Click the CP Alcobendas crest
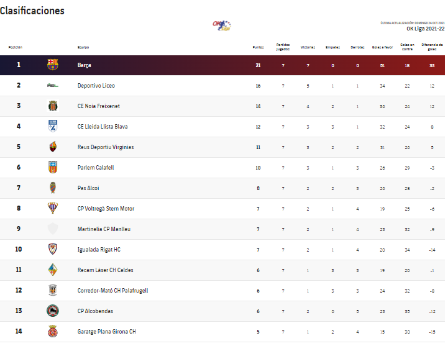This screenshot has width=448, height=346. pos(53,311)
